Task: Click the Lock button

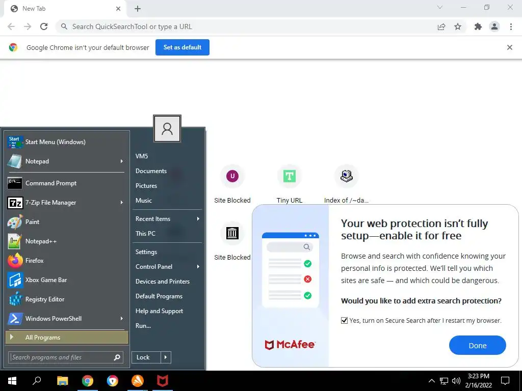Action: 146,357
